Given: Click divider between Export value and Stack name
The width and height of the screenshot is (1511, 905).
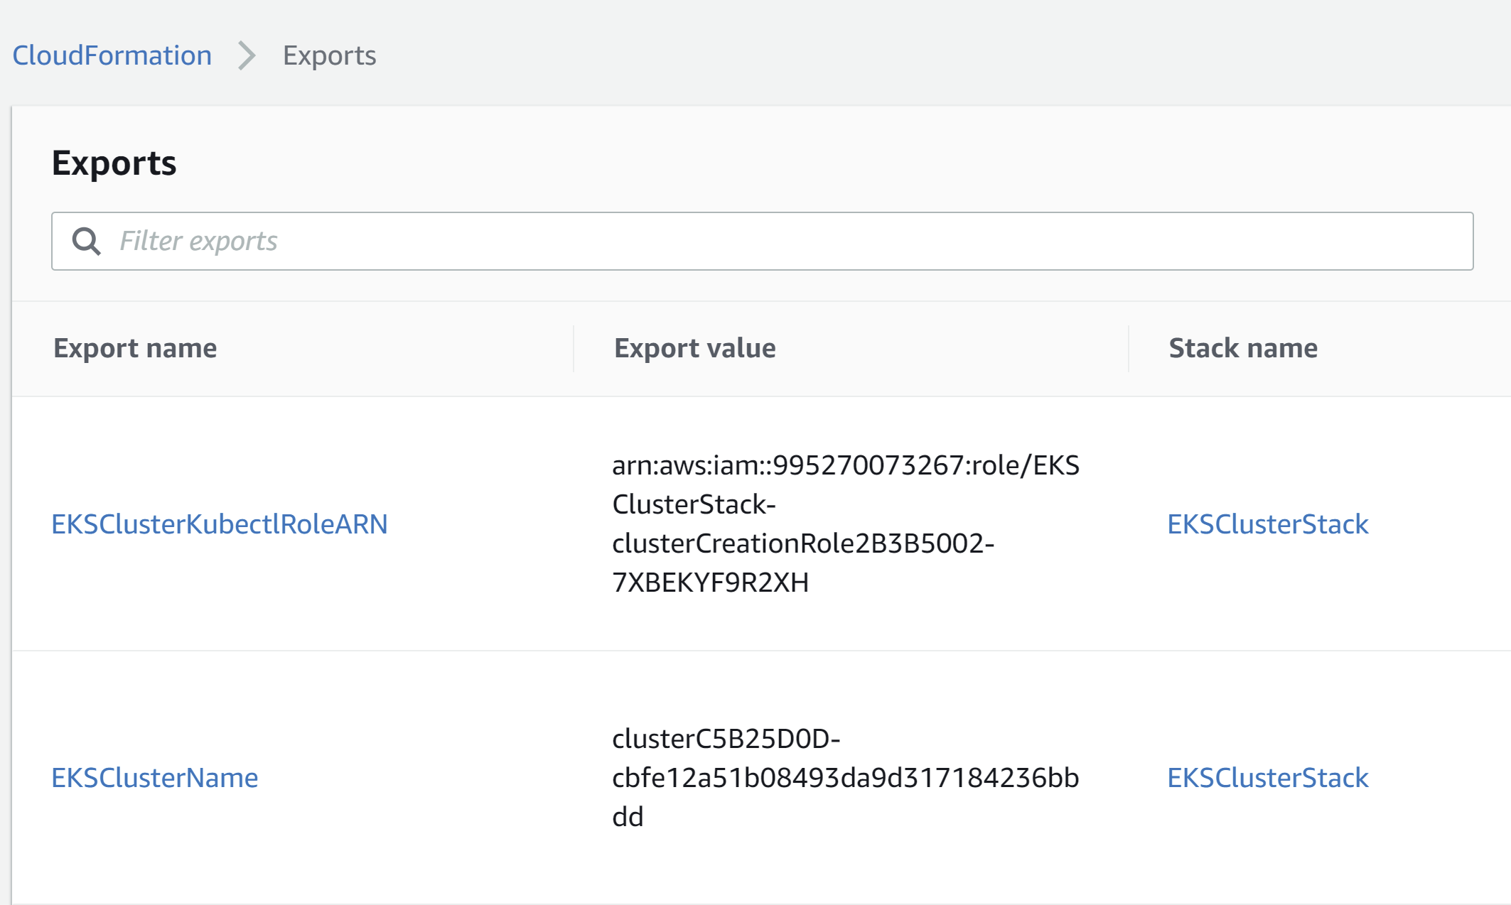Looking at the screenshot, I should [x=1128, y=348].
